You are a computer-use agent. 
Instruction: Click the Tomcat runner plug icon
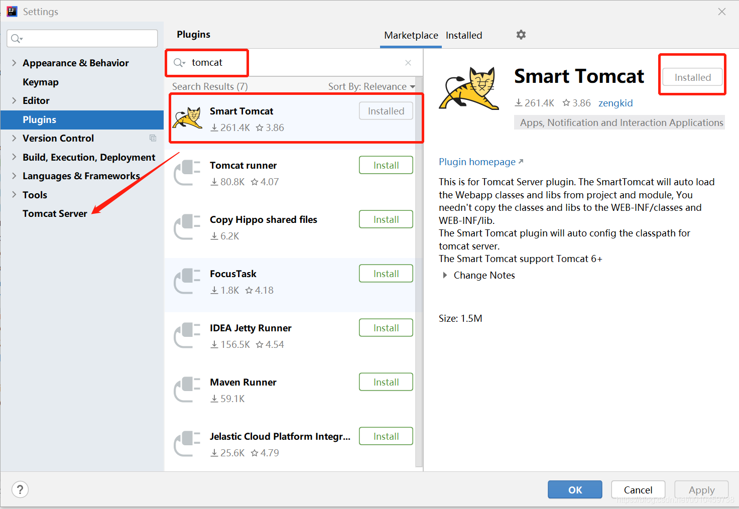point(187,173)
